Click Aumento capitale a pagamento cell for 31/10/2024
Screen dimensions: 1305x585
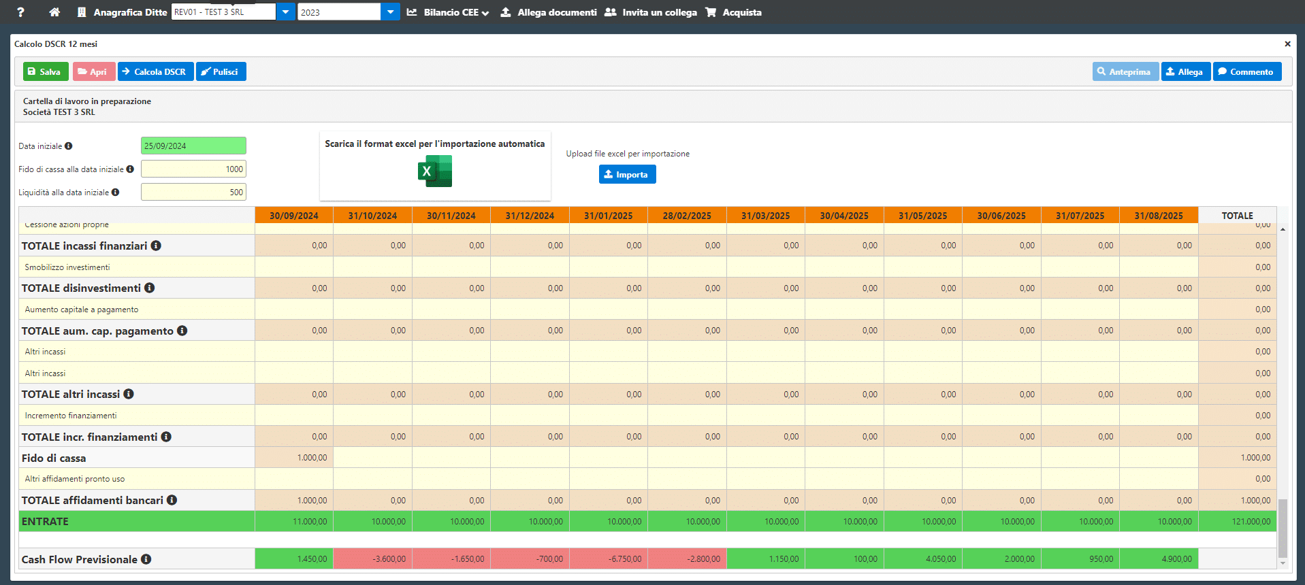pos(372,309)
